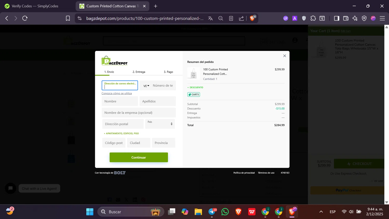Click the translate page icon

[x=210, y=18]
